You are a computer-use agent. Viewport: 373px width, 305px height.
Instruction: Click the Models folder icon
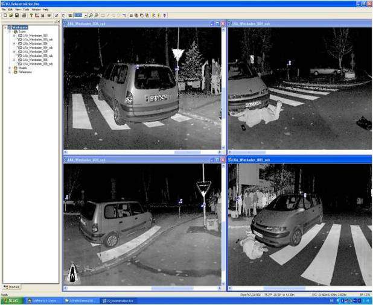pos(16,68)
